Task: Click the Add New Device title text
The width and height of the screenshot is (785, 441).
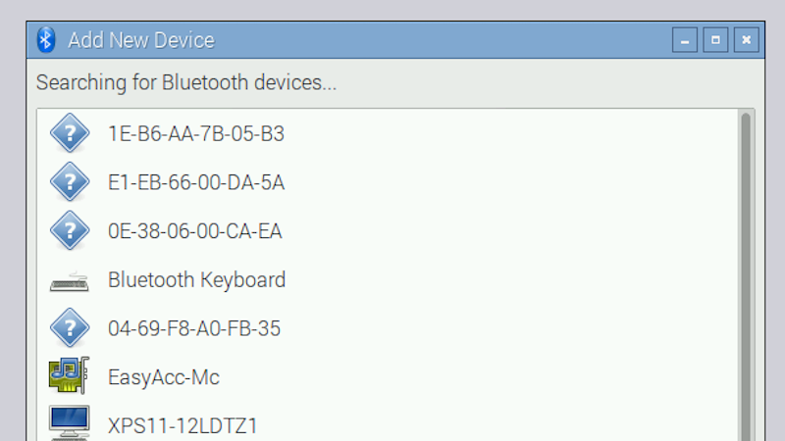Action: tap(141, 40)
